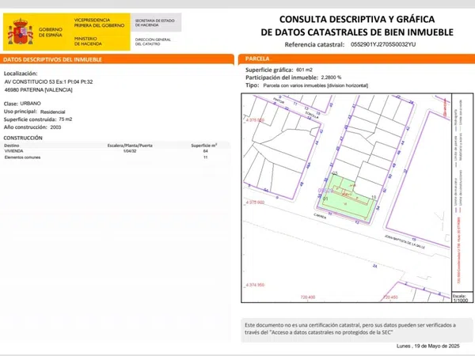Click the Spanish government coat of arms
Screen dimensions: 475x356
pos(19,32)
